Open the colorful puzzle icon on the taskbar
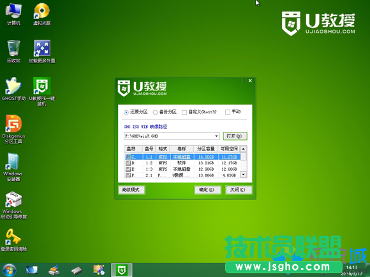 (x=99, y=270)
